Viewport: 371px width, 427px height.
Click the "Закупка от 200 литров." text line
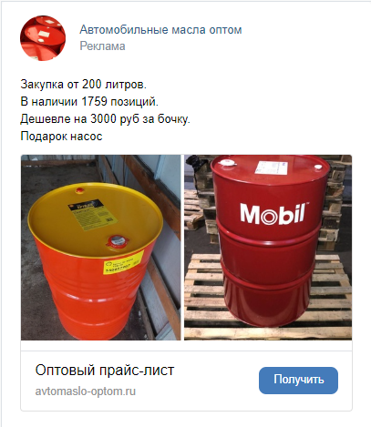point(84,84)
